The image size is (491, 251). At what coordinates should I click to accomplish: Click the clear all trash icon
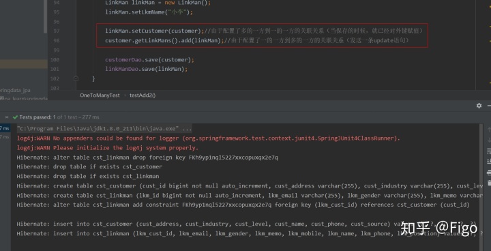[x=489, y=183]
